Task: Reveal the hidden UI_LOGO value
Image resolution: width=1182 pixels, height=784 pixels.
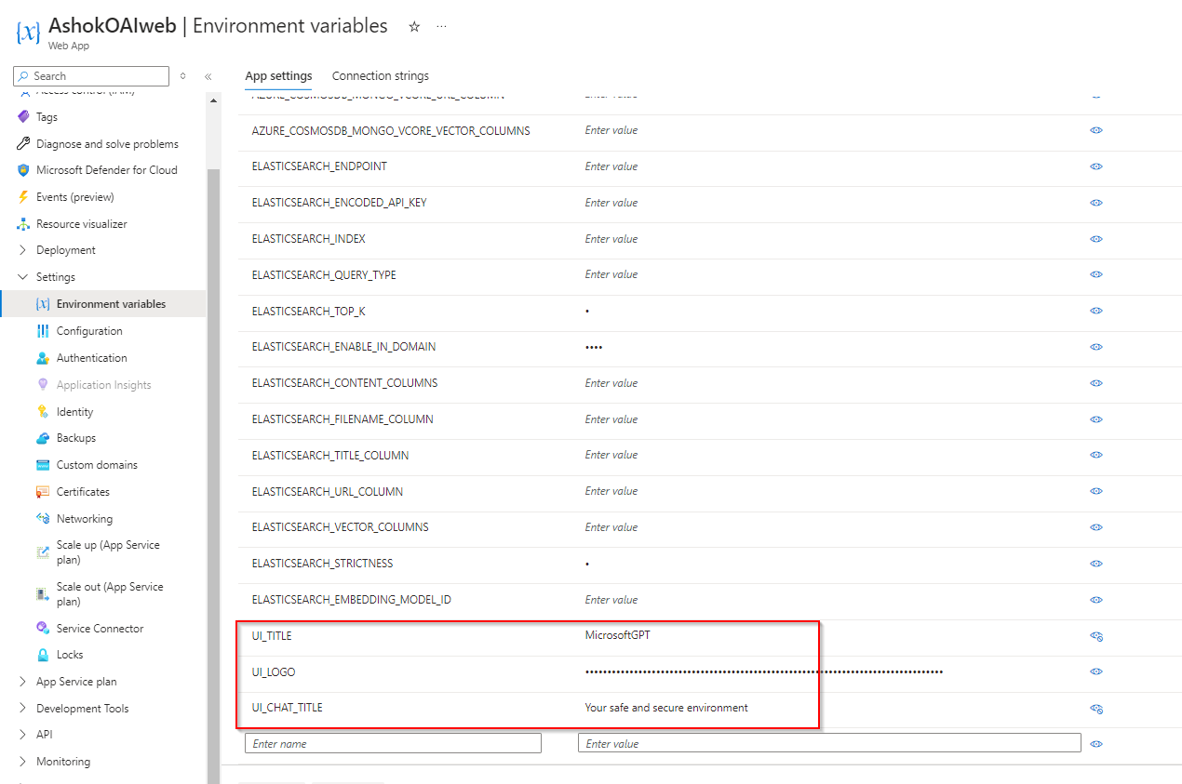Action: [1096, 671]
